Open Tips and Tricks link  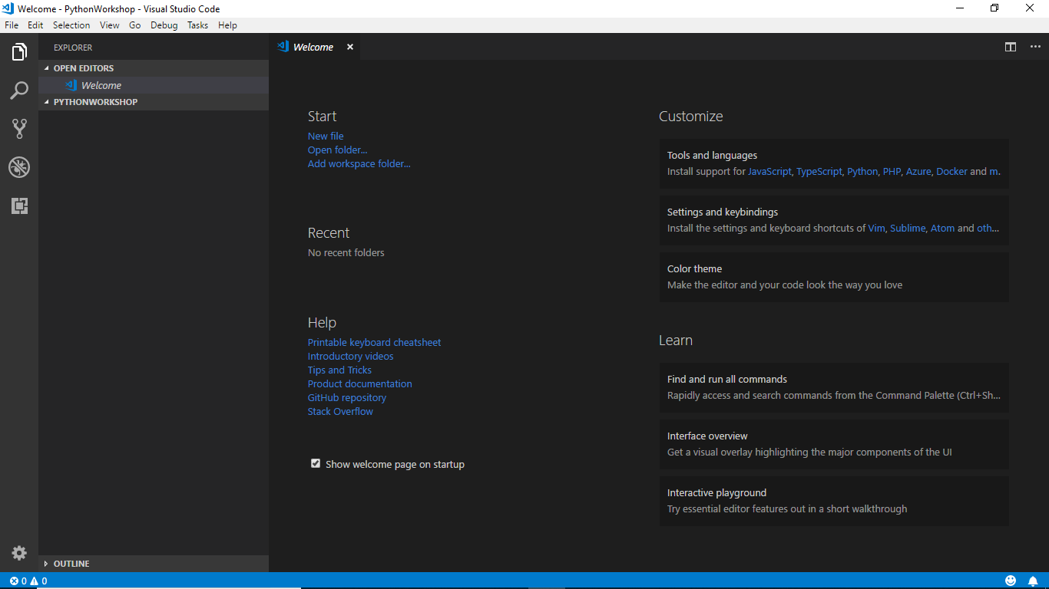(339, 370)
